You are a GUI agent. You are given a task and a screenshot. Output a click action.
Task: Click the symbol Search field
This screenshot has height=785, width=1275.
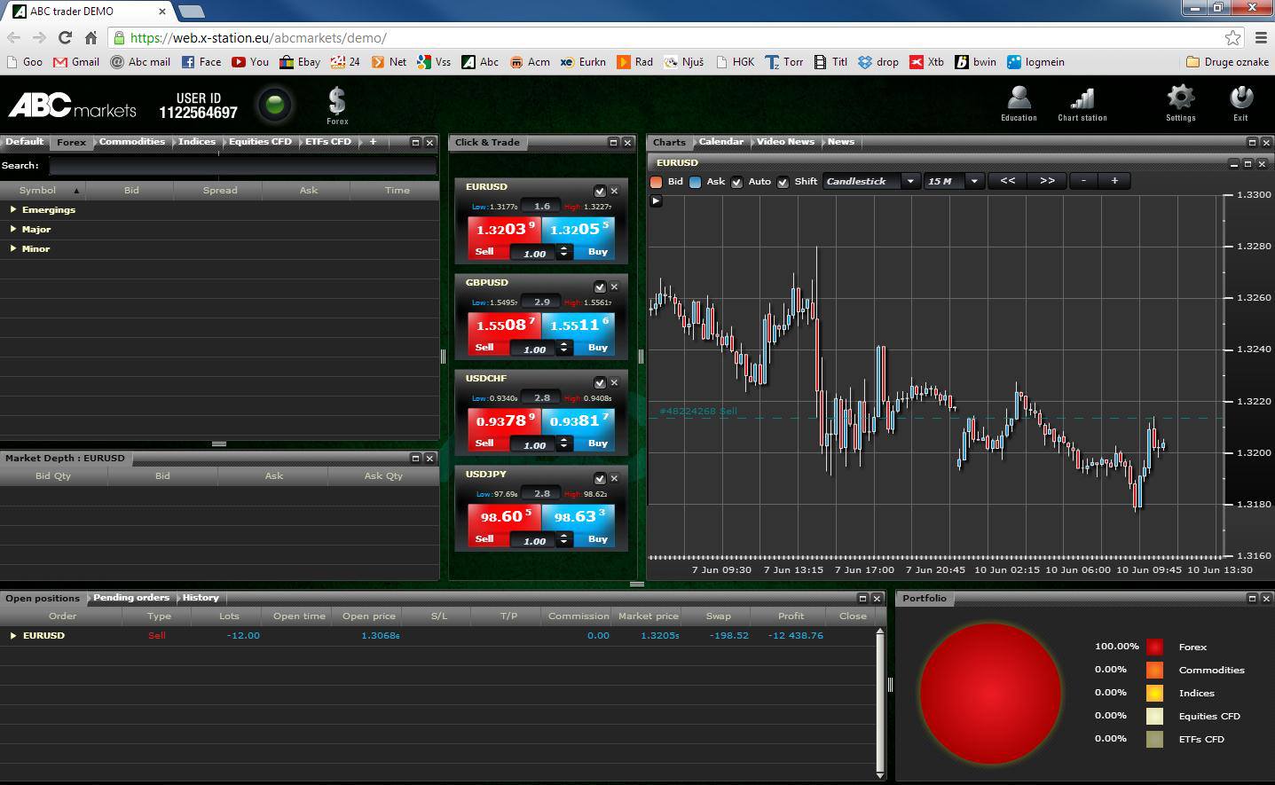tap(242, 166)
